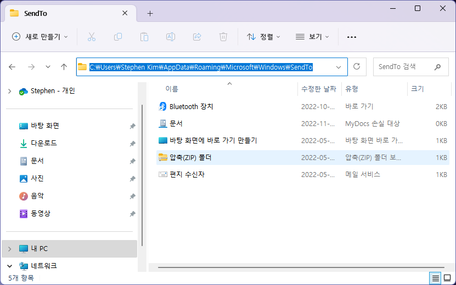Expand the 내 PC tree node
Screen dimensions: 456x285
tap(9, 249)
